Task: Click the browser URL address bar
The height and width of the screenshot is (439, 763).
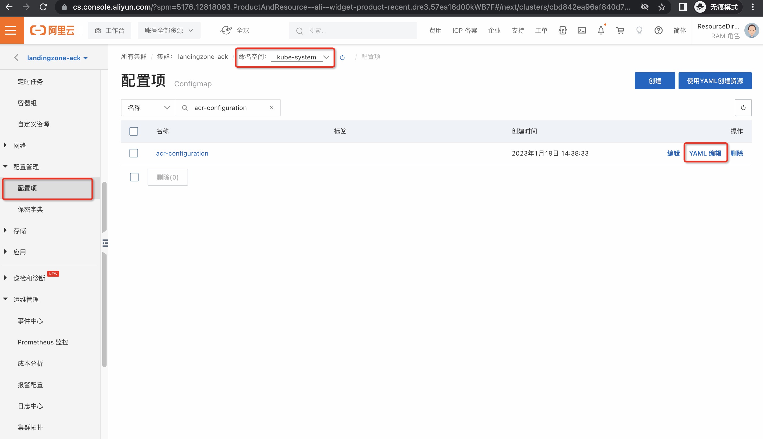Action: click(351, 7)
